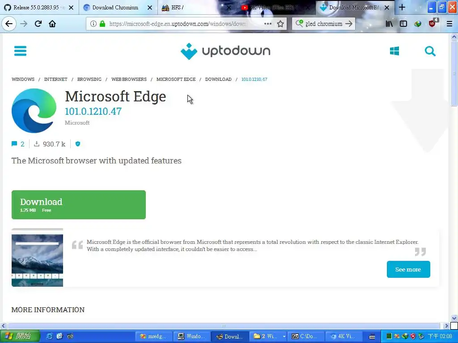Select the Windows platform icon
Image resolution: width=458 pixels, height=343 pixels.
[394, 51]
